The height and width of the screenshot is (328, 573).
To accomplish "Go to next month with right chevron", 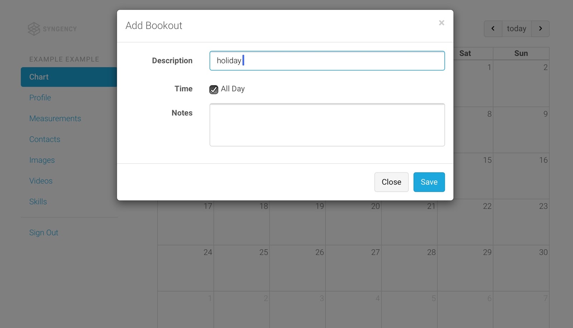I will point(540,29).
